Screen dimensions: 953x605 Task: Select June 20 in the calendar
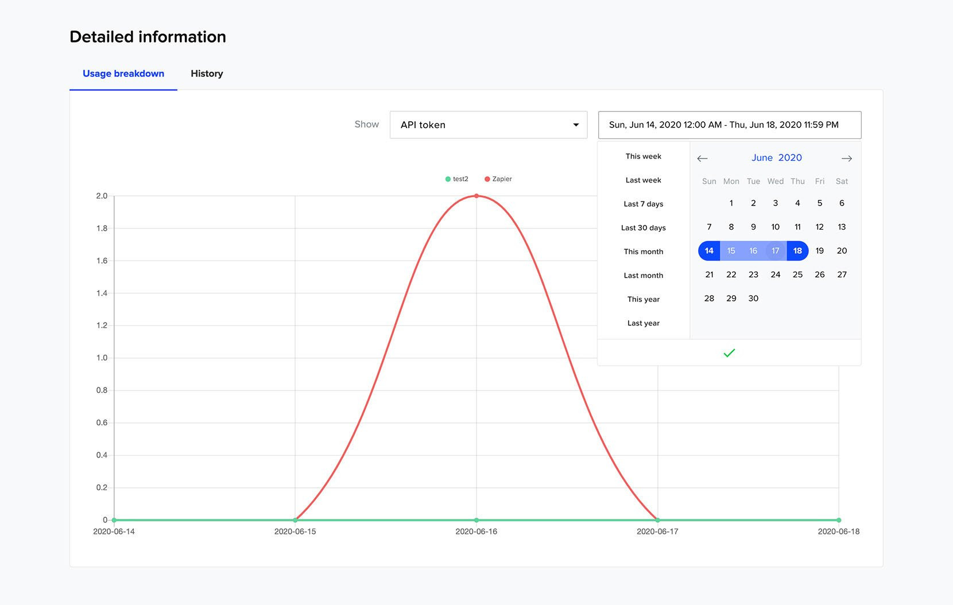842,251
